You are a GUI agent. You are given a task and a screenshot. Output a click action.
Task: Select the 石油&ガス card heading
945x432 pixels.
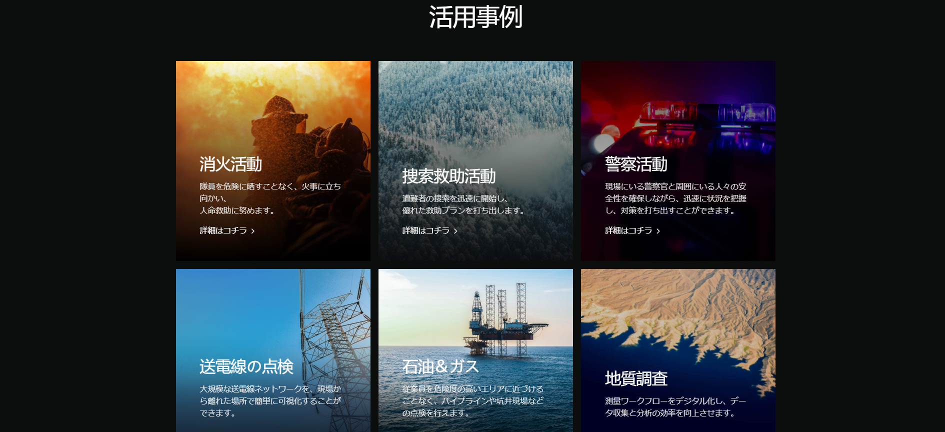pos(440,366)
